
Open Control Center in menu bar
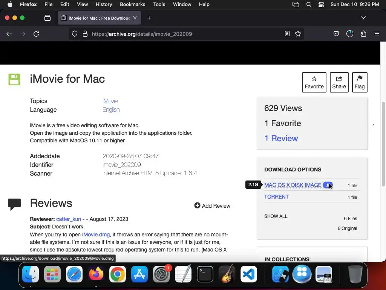321,5
